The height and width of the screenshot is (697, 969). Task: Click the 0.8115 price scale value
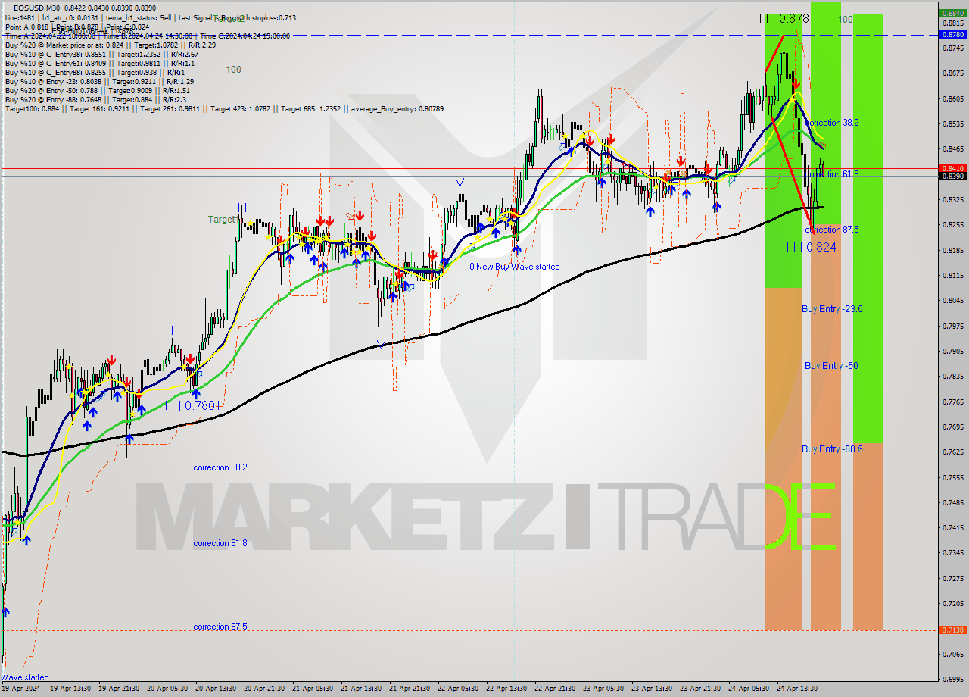pos(952,276)
